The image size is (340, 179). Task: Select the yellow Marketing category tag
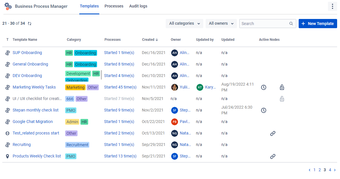pyautogui.click(x=75, y=87)
